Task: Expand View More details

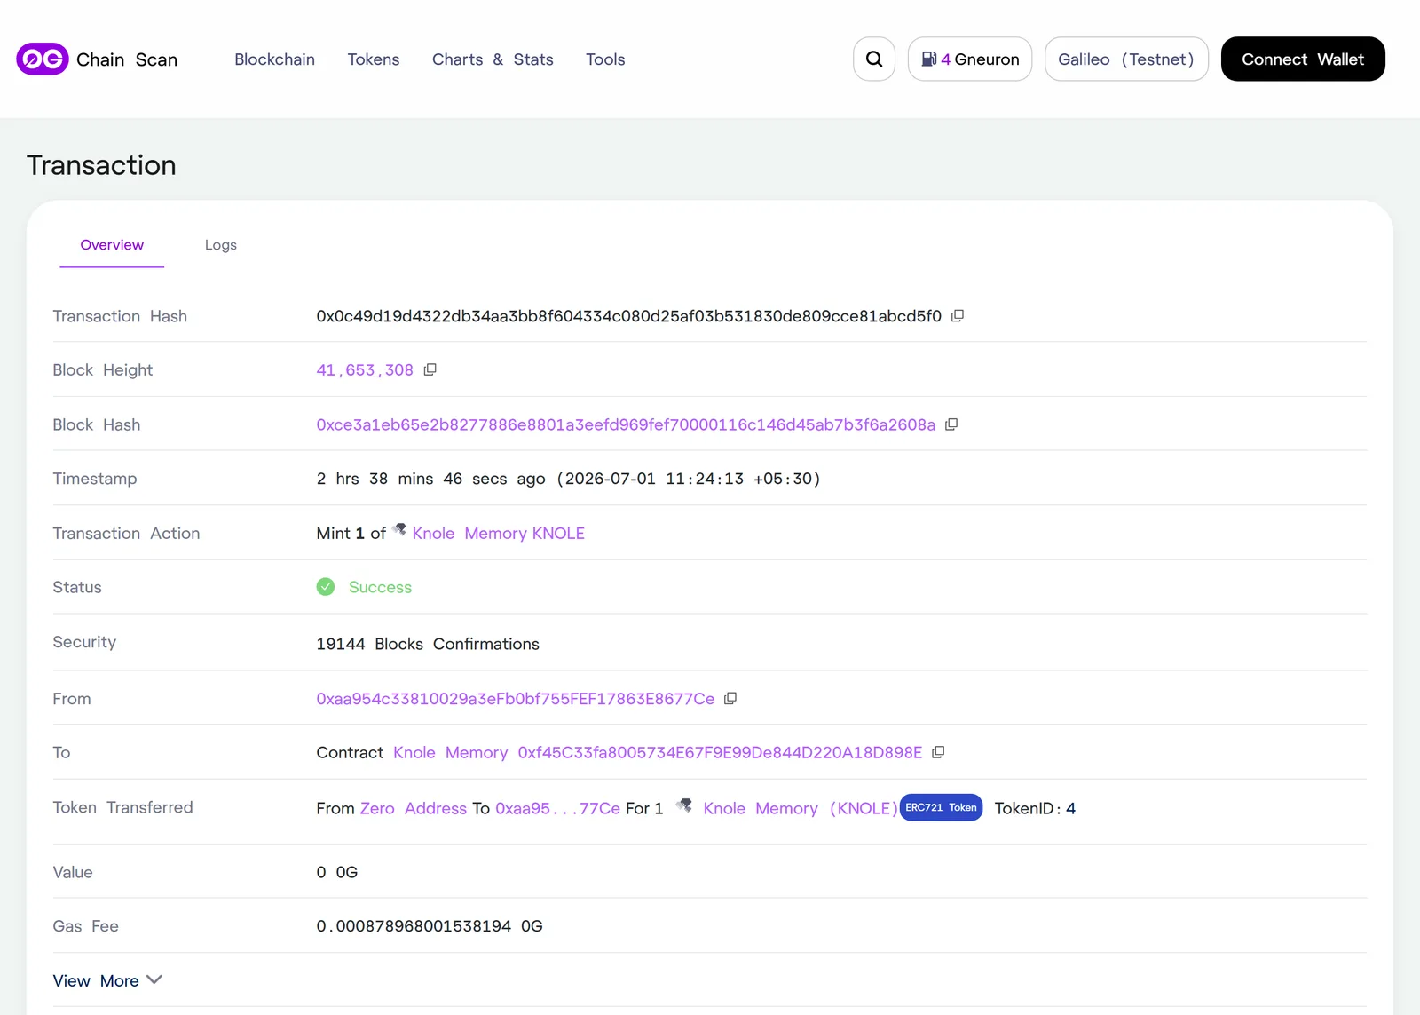Action: pos(107,980)
